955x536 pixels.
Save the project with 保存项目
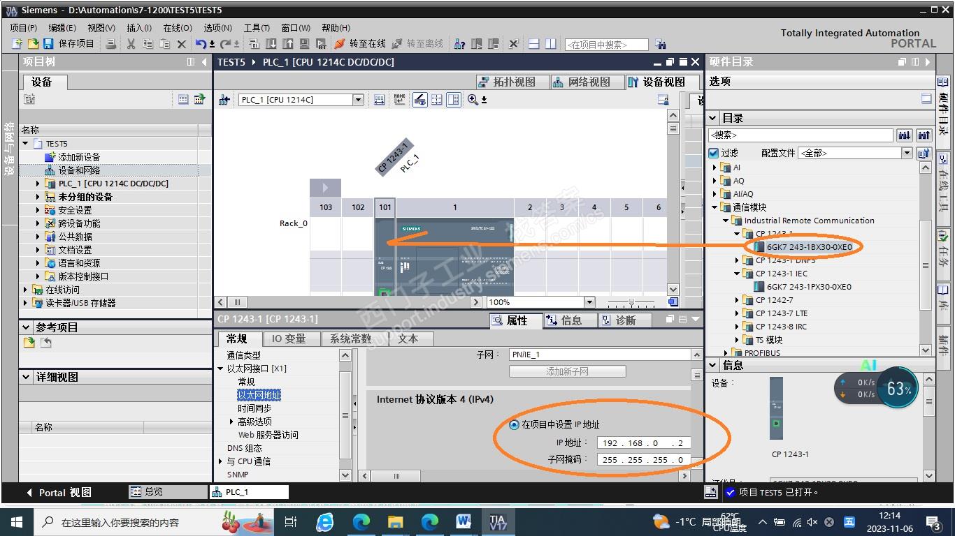pyautogui.click(x=69, y=44)
